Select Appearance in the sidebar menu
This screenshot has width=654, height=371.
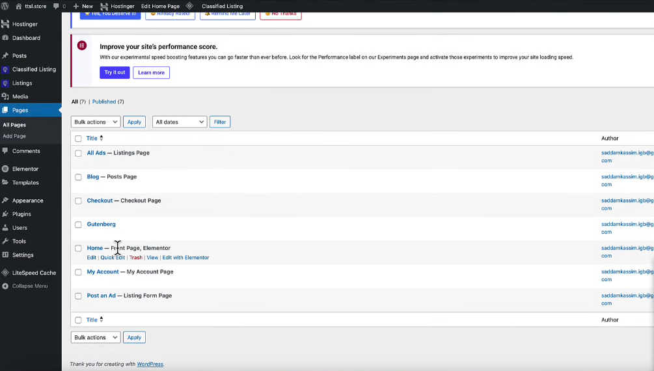tap(27, 200)
